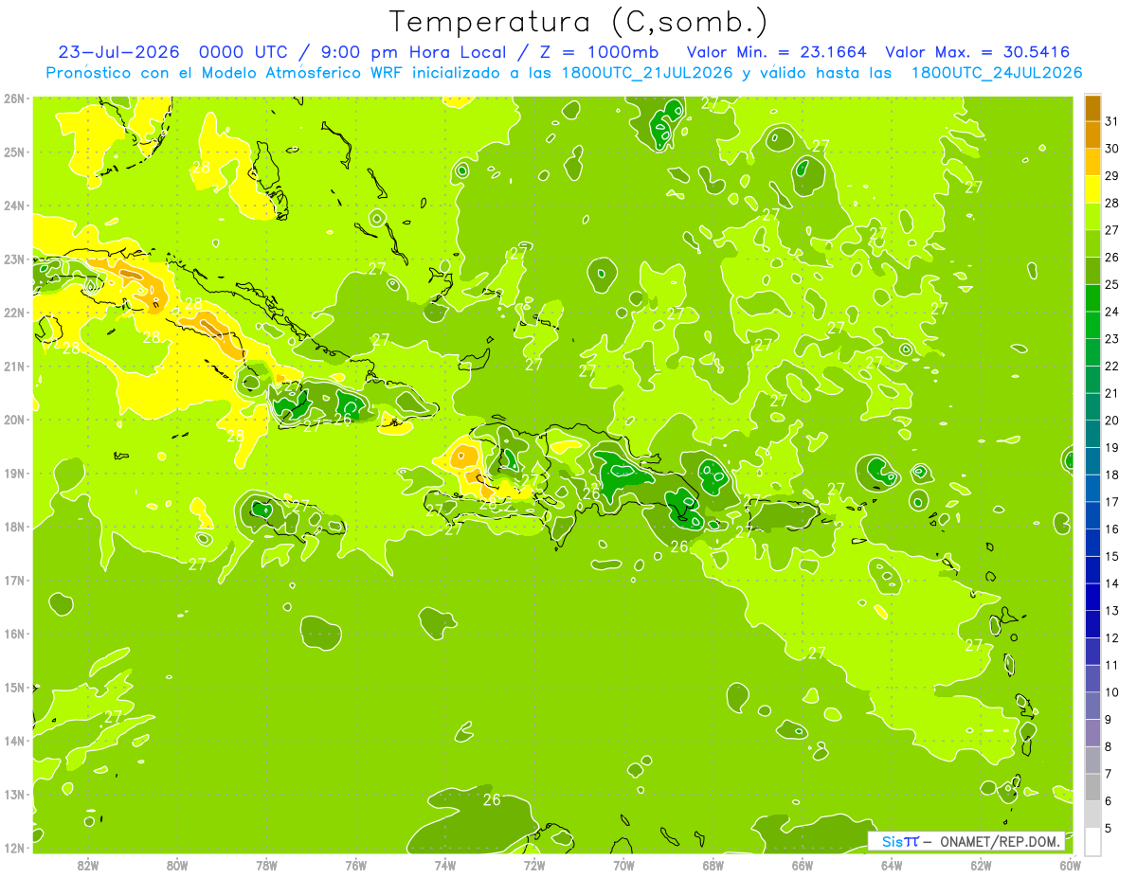This screenshot has width=1137, height=878.
Task: Click the '1800UTC_24JUL2026' valid-until time
Action: (x=996, y=73)
